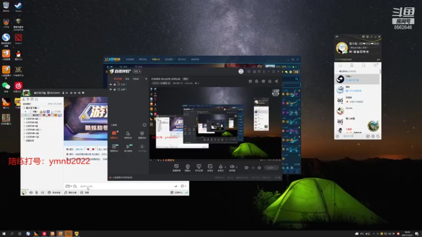Click the floating round avatar over friends list
The width and height of the screenshot is (422, 237).
coord(373,126)
